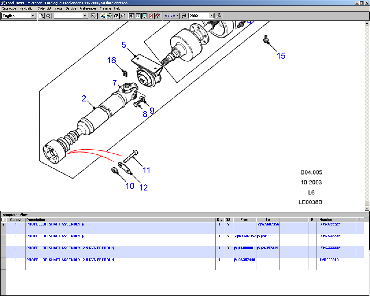The height and width of the screenshot is (296, 370).
Task: Expand the 200% zoom level dropdown
Action: 212,16
